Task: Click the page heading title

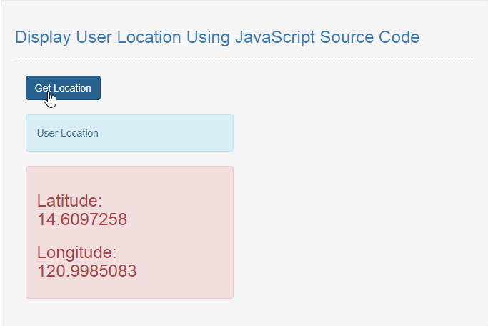Action: (217, 37)
